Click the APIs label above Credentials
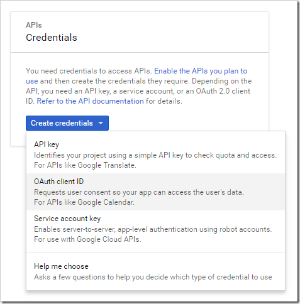This screenshot has height=304, width=300. [34, 25]
